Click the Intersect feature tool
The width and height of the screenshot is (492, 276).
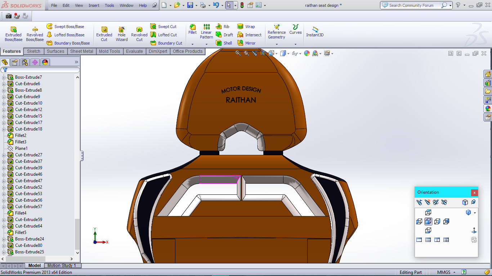pos(249,35)
